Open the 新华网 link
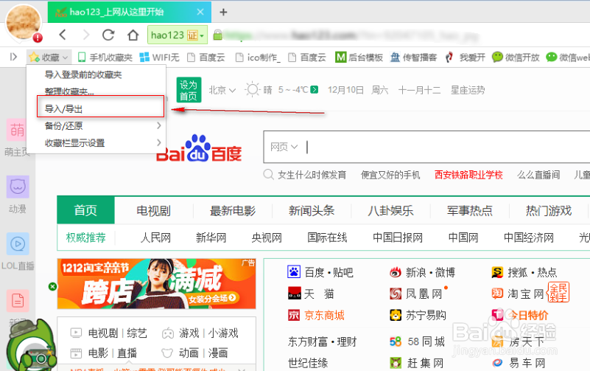 coord(211,237)
